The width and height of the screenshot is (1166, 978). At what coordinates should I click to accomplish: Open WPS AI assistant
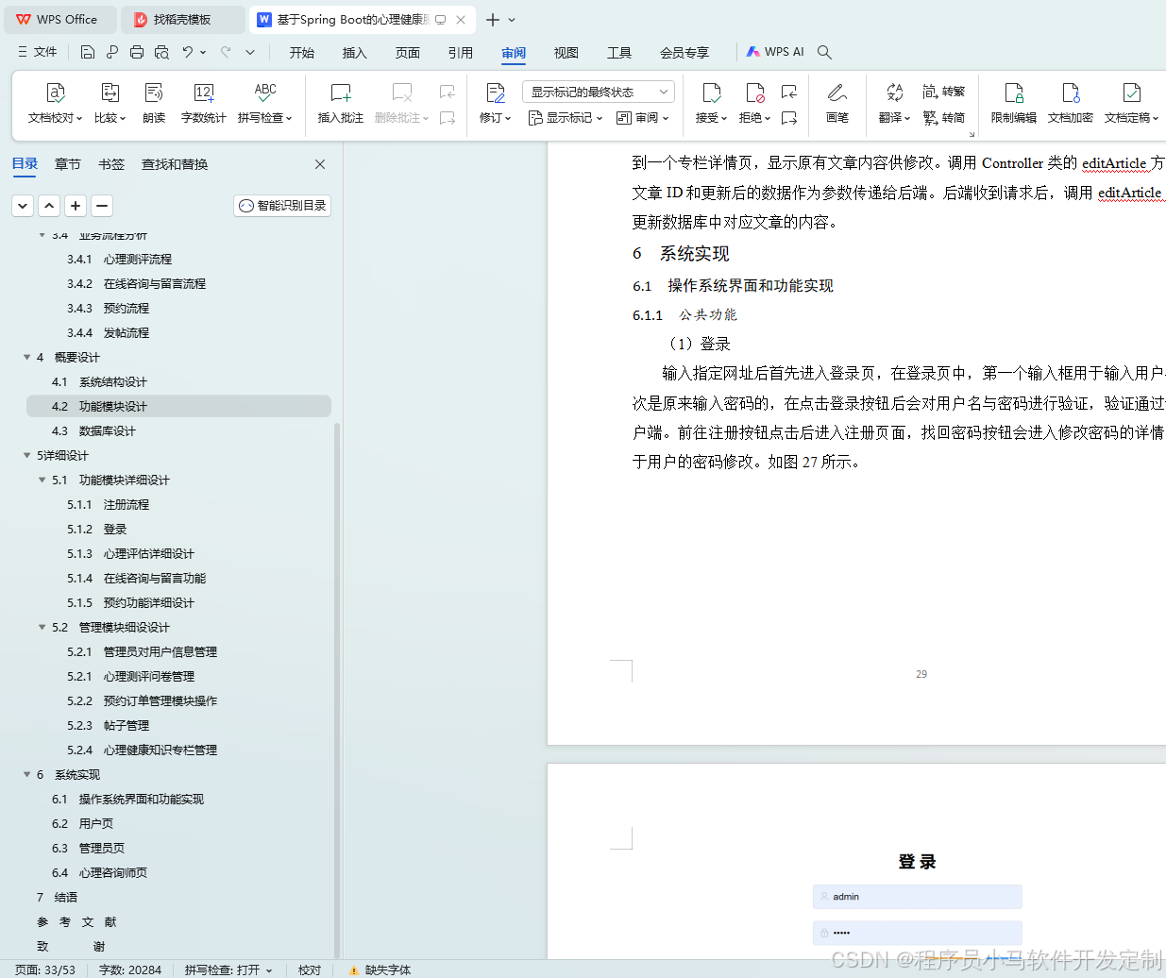click(x=774, y=52)
